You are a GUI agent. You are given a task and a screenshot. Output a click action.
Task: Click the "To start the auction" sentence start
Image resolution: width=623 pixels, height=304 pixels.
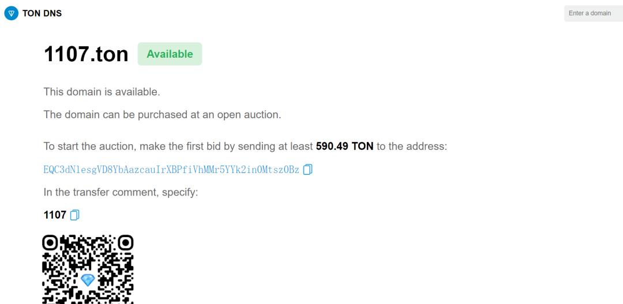click(87, 146)
